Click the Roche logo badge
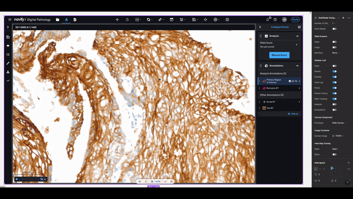The image size is (353, 199). pos(295,19)
